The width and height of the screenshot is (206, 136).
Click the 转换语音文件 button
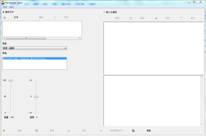pyautogui.click(x=116, y=131)
